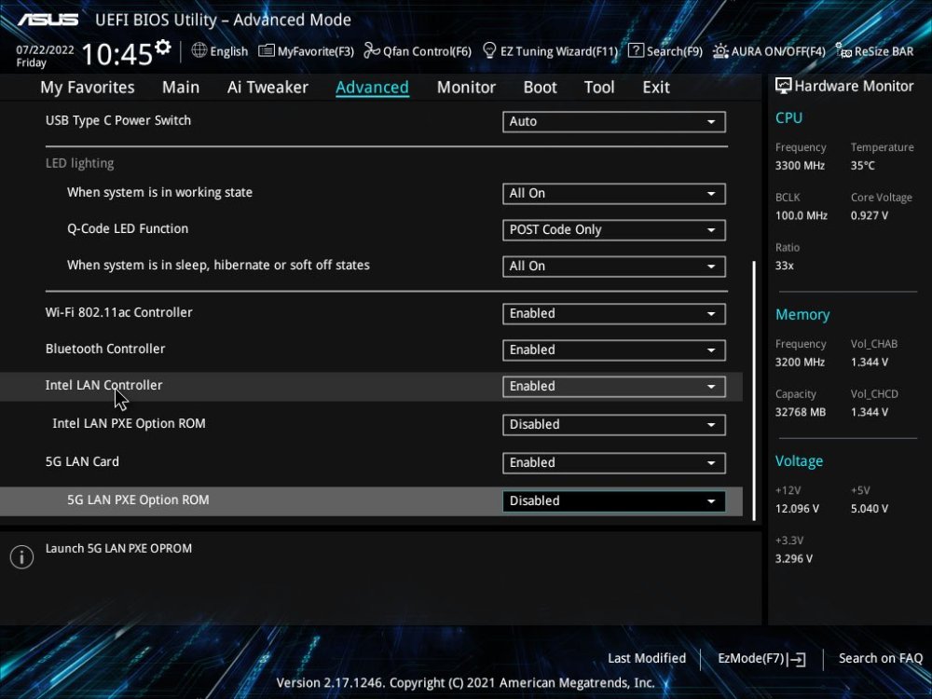This screenshot has width=932, height=699.
Task: Open Qfan Control(F6) label
Action: point(428,51)
